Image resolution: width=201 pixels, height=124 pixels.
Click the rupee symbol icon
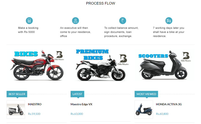(123, 21)
